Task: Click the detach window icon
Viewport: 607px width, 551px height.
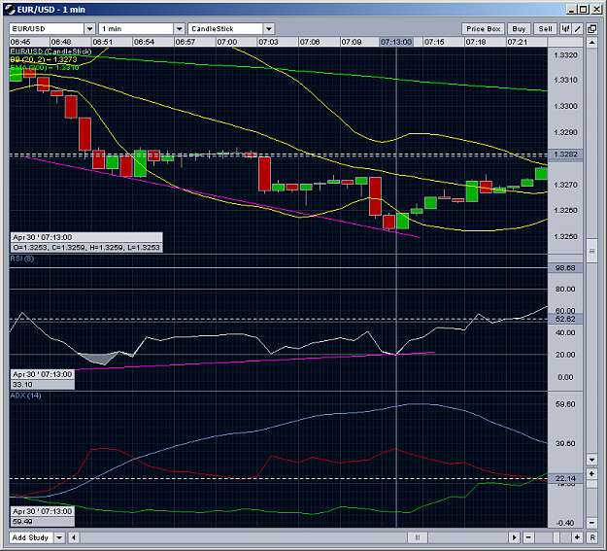Action: point(591,29)
